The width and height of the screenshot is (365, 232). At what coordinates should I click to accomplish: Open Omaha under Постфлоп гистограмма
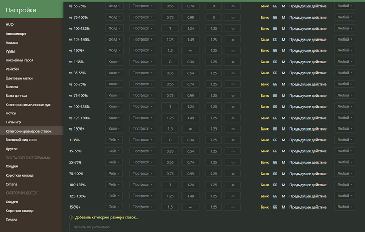[x=11, y=184]
